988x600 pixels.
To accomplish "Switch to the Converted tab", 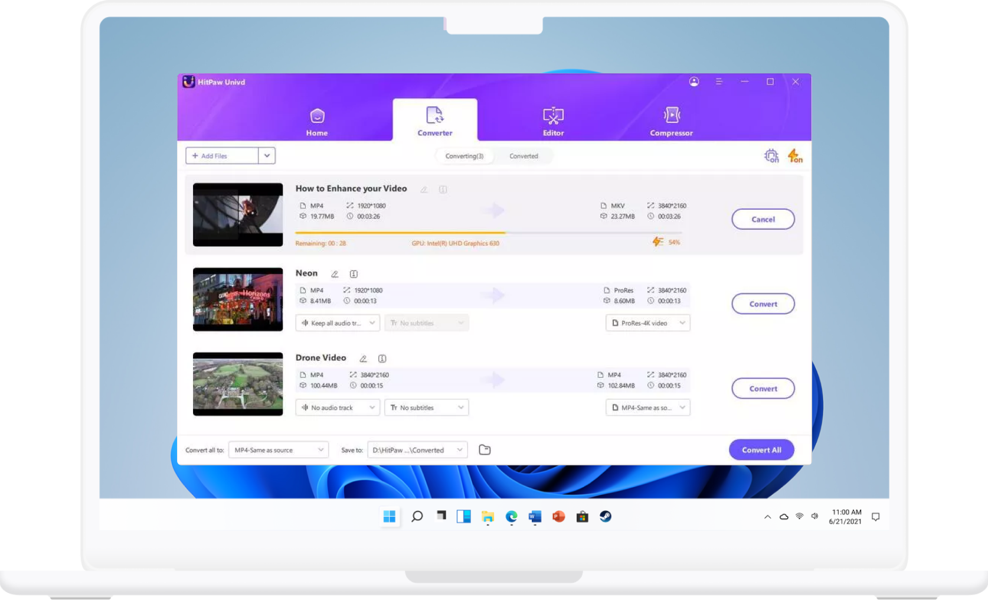I will tap(524, 156).
